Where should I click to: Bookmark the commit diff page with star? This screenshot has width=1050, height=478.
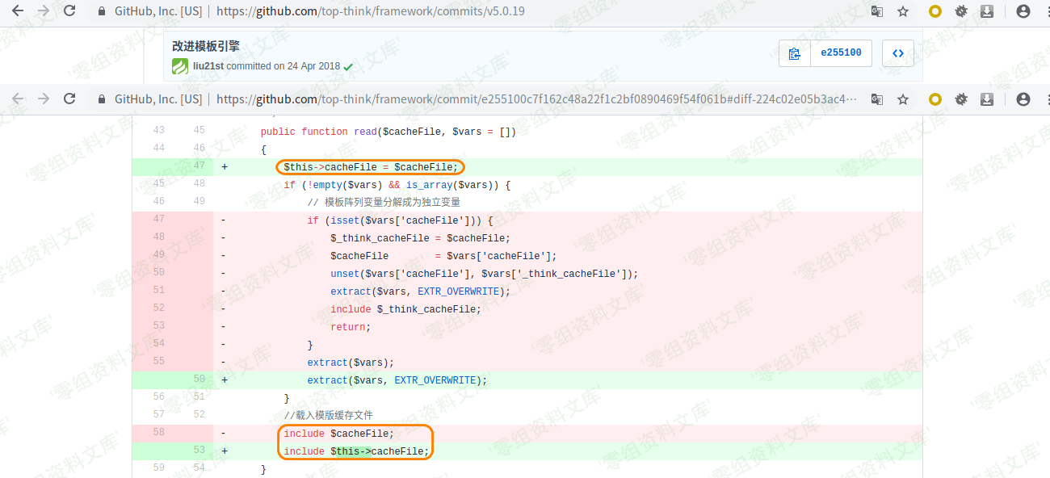(x=903, y=99)
